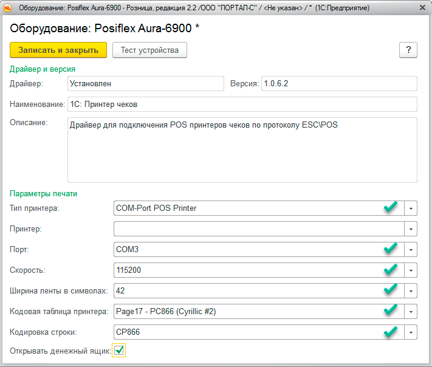Expand the 'Тип принтера' dropdown
Screen dimensions: 432x367
411,208
